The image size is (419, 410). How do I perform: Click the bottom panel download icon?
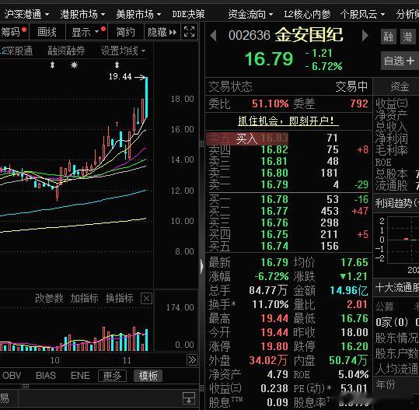point(189,398)
